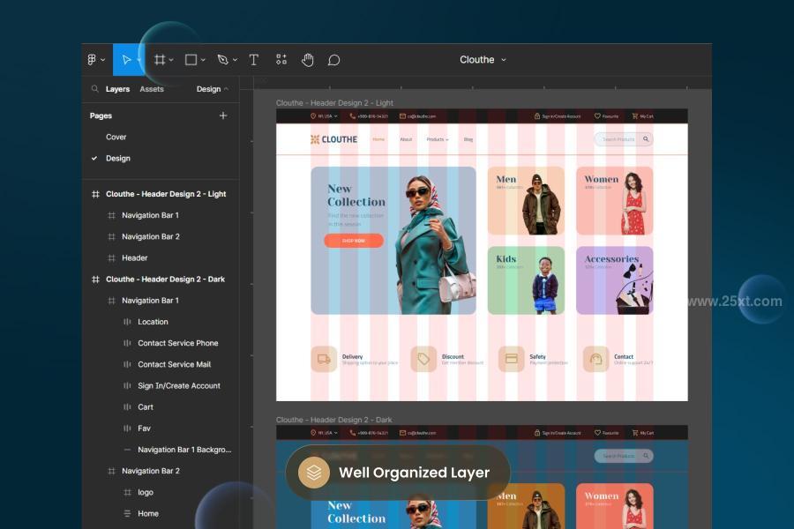Screen dimensions: 794x529
Task: Select the Hand tool
Action: pos(307,60)
